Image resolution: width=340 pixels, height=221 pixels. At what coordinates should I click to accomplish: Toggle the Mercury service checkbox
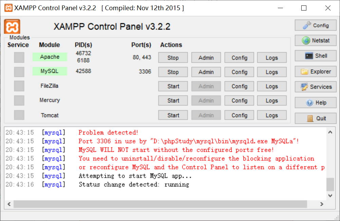tap(19, 100)
